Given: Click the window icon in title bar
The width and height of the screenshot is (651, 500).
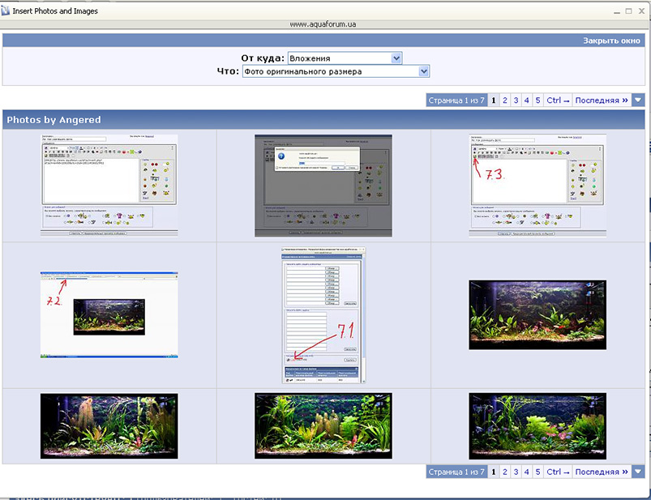Looking at the screenshot, I should click(6, 11).
